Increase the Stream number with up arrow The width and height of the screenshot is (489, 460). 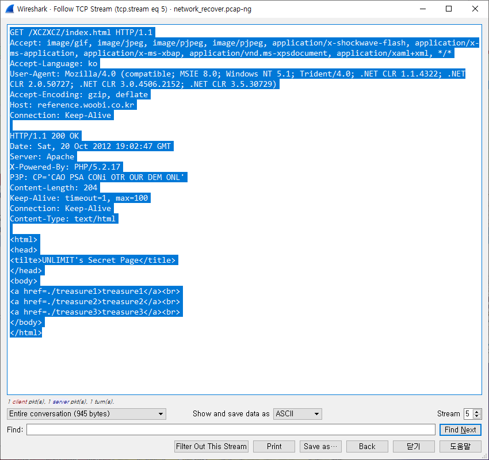tap(476, 411)
